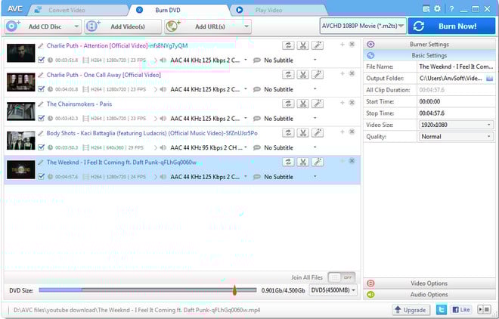
Task: Open the Quality Normal dropdown
Action: 456,136
